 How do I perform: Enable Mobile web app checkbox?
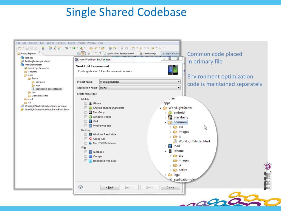pos(86,126)
